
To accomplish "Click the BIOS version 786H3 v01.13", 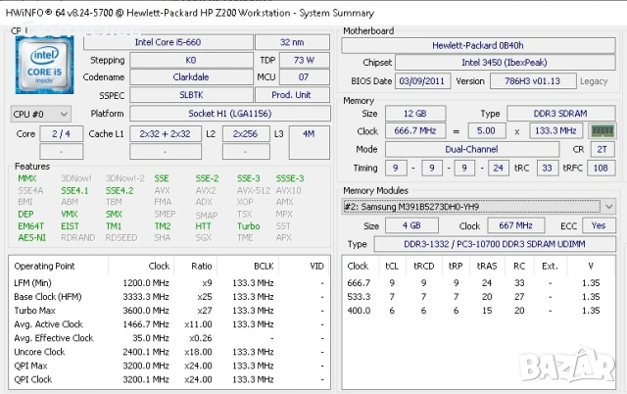I will click(x=533, y=81).
